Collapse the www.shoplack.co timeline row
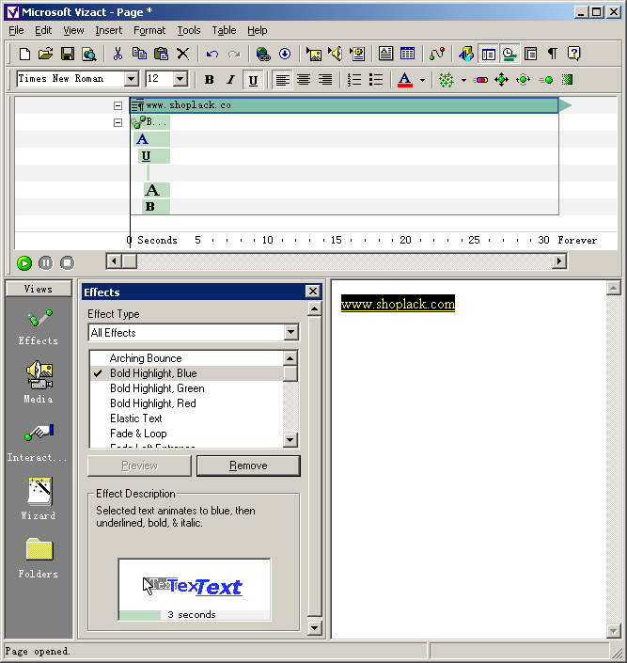 click(118, 105)
